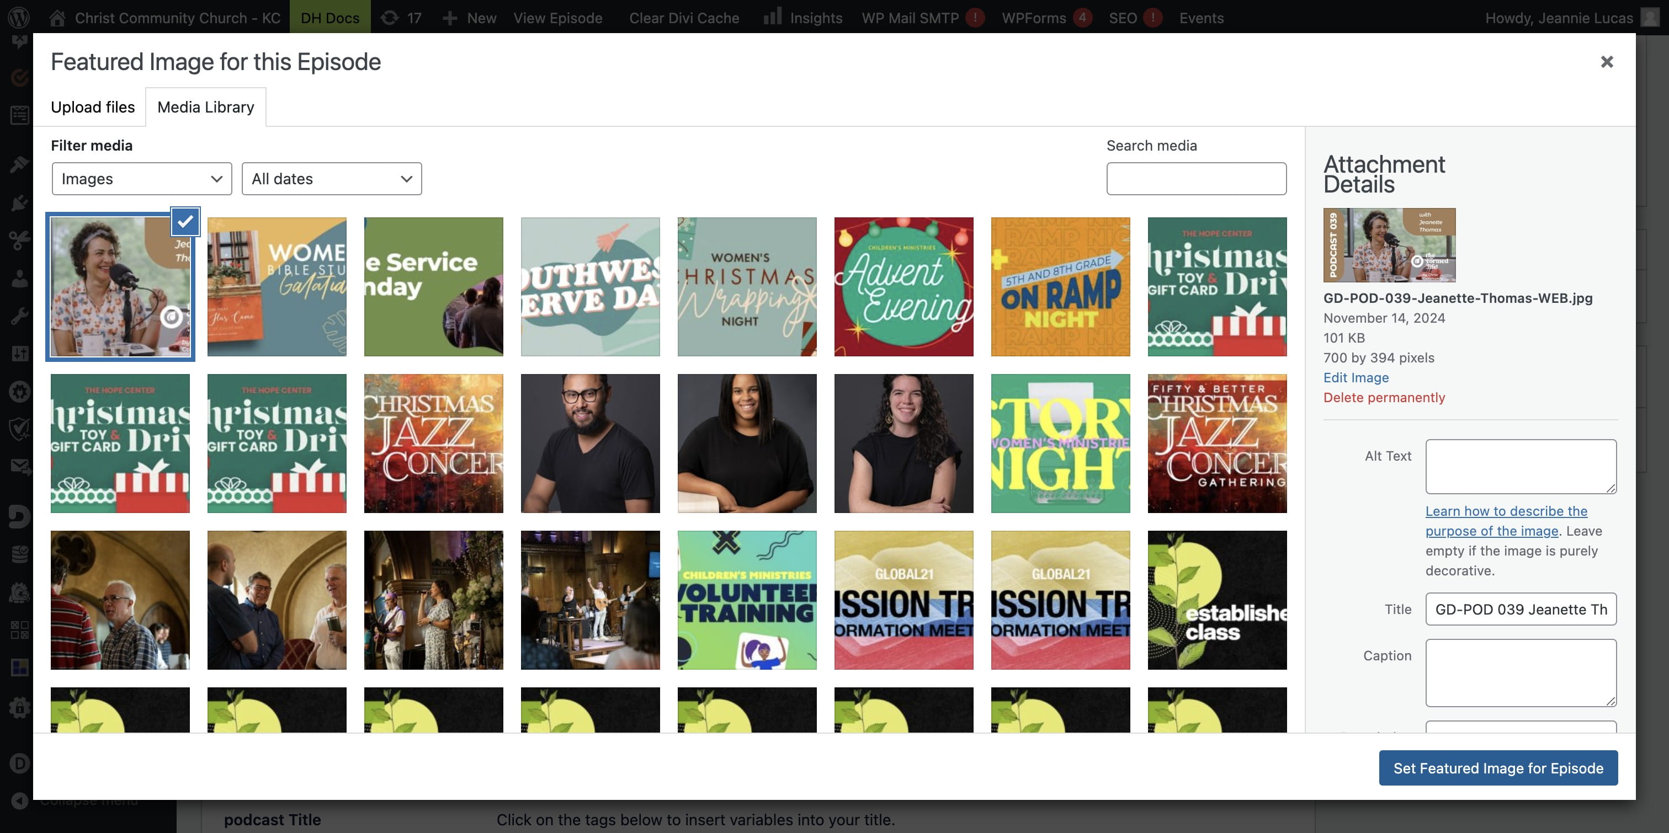Click Set Featured Image for Episode button
Screen dimensions: 1669x833
pyautogui.click(x=1498, y=768)
